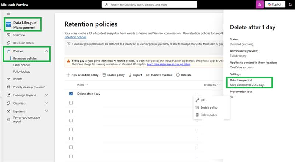Viewport: 295px width, 162px height.
Task: Select Policy lookup in the sidebar
Action: (x=22, y=71)
